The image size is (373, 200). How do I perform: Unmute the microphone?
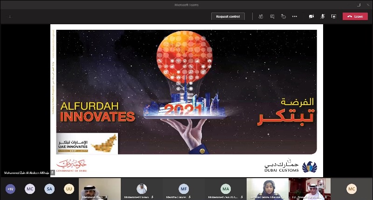pyautogui.click(x=323, y=16)
